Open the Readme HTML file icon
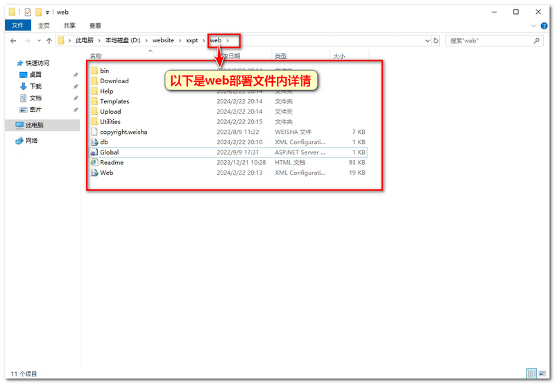Viewport: 555px width, 384px height. (94, 162)
